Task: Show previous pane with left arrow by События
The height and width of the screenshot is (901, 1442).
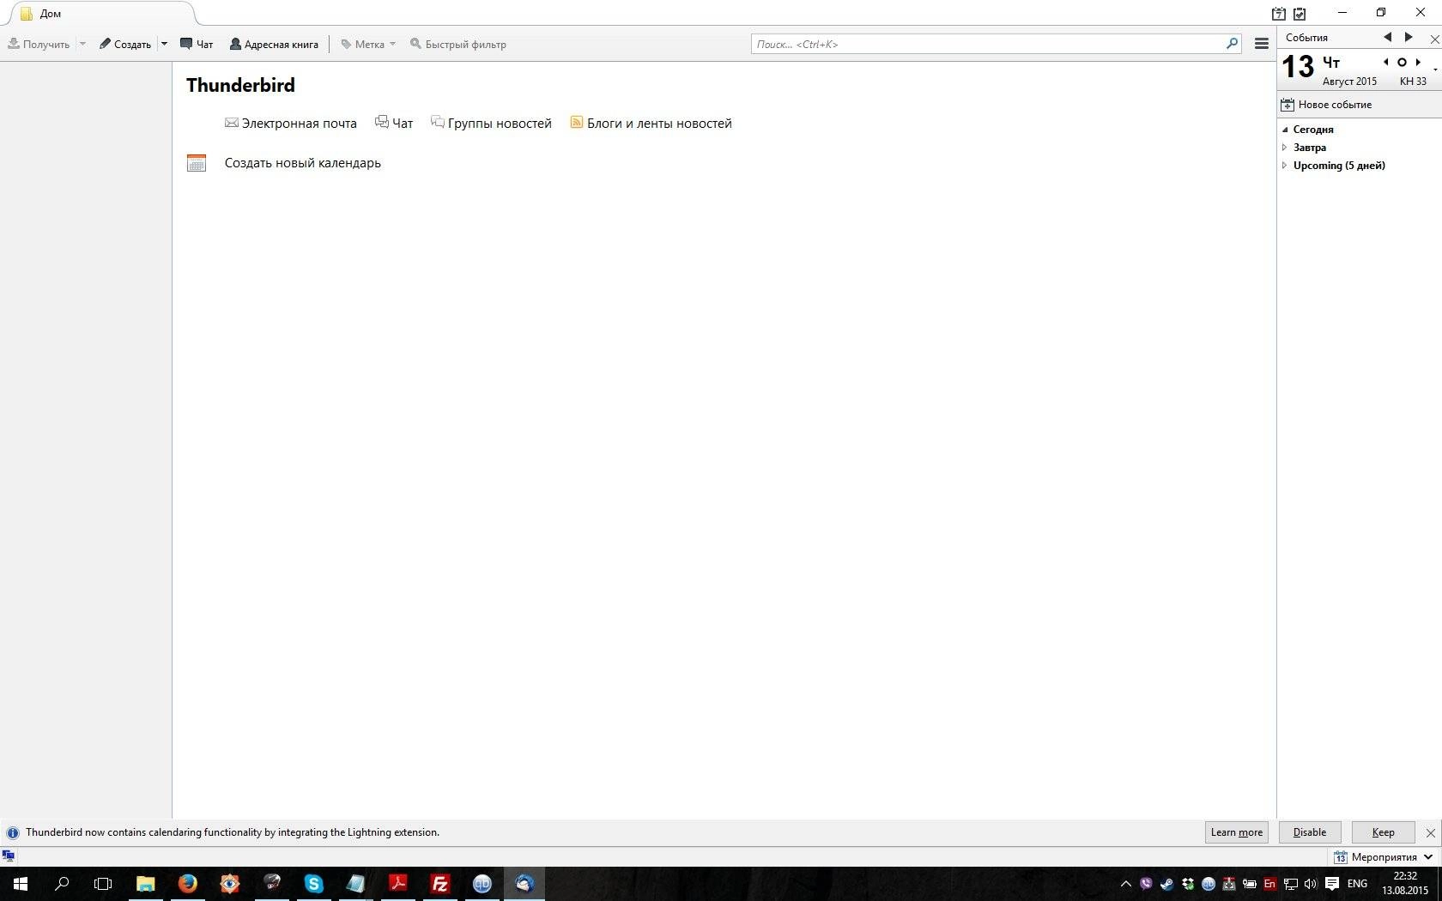Action: (x=1387, y=37)
